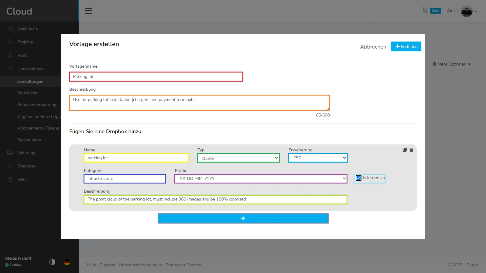This screenshot has width=486, height=273.
Task: Select Rechnungen submenu item
Action: point(29,140)
